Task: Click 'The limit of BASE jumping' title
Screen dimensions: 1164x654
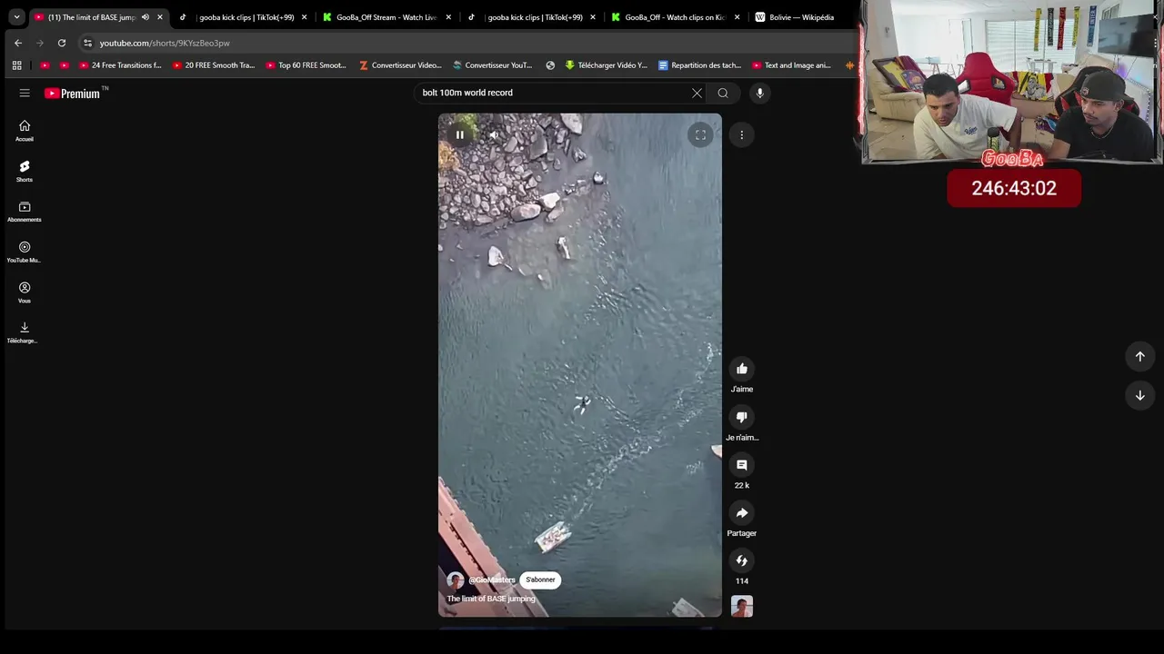Action: pos(491,599)
